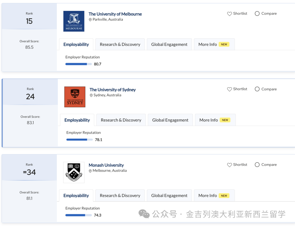The height and width of the screenshot is (226, 295).
Task: Shortlist the University of Melbourne heart icon
Action: 229,14
